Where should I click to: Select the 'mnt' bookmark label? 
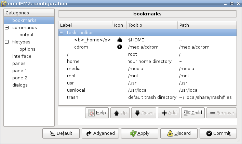point(71,76)
